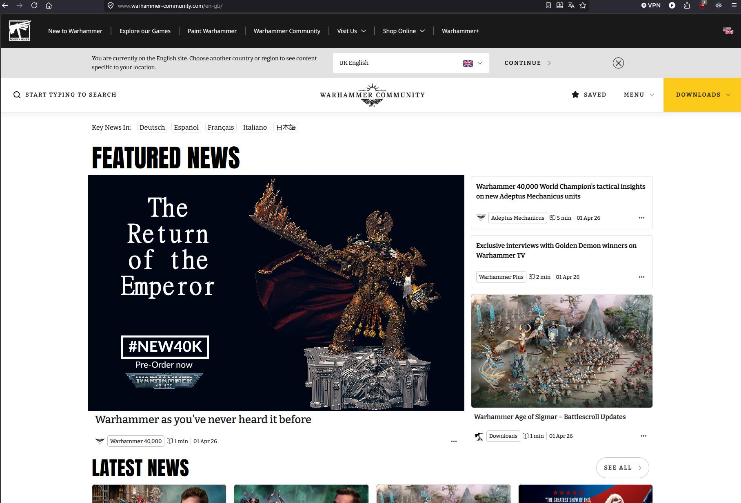Click the browser home icon

49,6
